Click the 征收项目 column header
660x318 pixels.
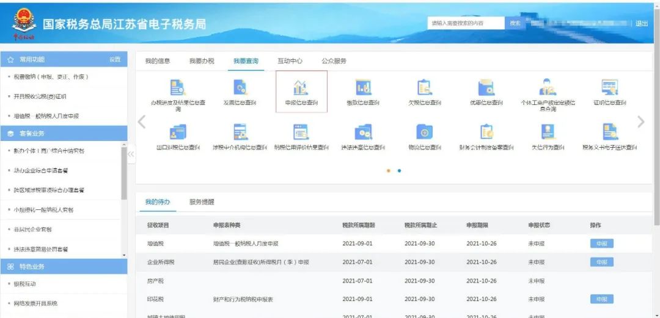click(x=158, y=225)
